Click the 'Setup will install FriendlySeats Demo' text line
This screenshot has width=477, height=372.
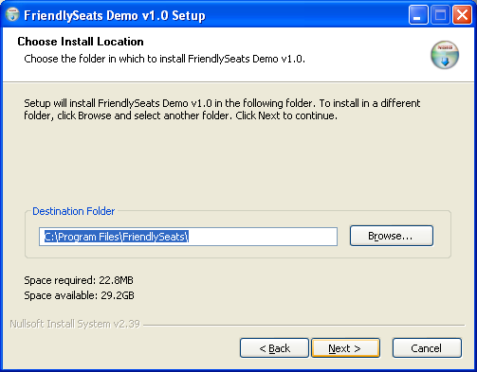point(222,103)
